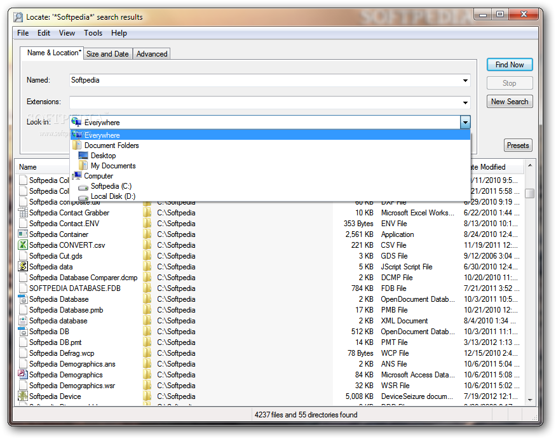Image resolution: width=556 pixels, height=439 pixels.
Task: Click the Find Now button
Action: pyautogui.click(x=510, y=65)
